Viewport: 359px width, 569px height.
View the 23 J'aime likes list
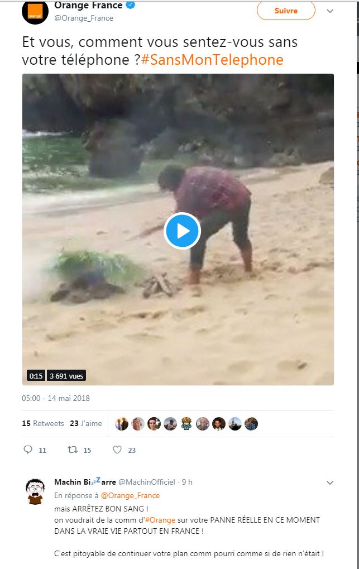click(x=86, y=423)
